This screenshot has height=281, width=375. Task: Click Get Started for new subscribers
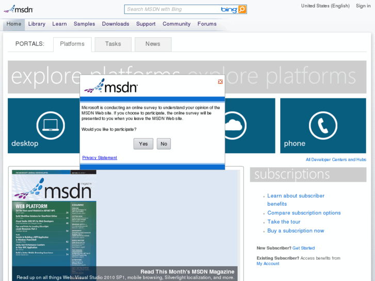coord(303,248)
